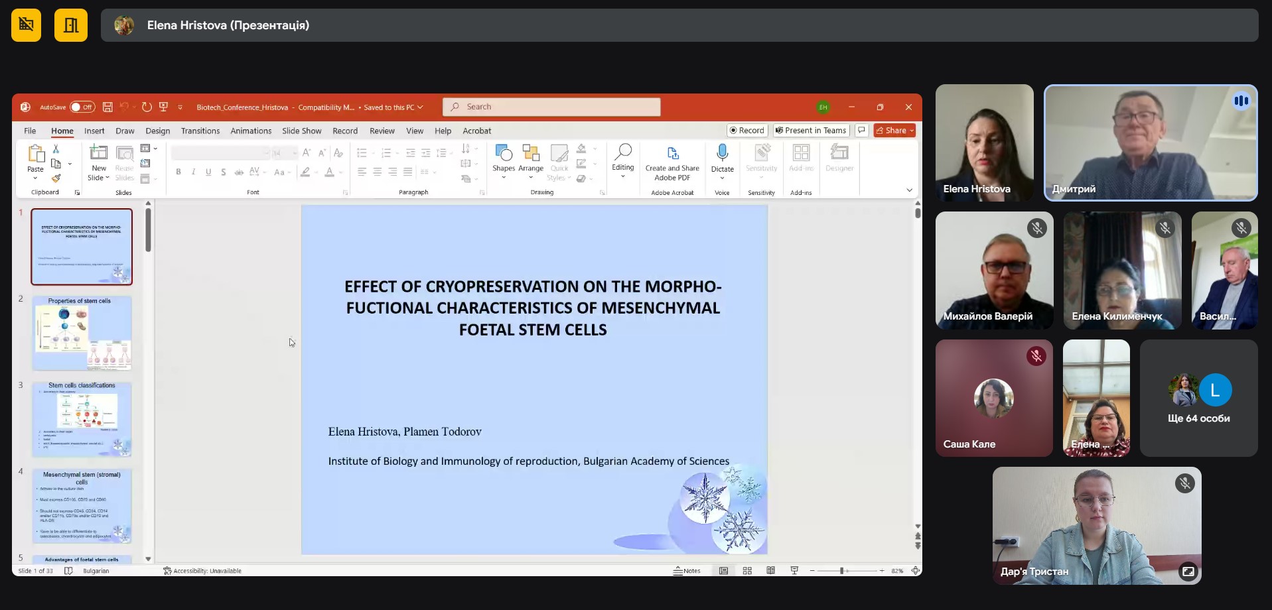Click the yellow camera-off button in meeting bar
Viewport: 1272px width, 610px height.
click(x=26, y=25)
